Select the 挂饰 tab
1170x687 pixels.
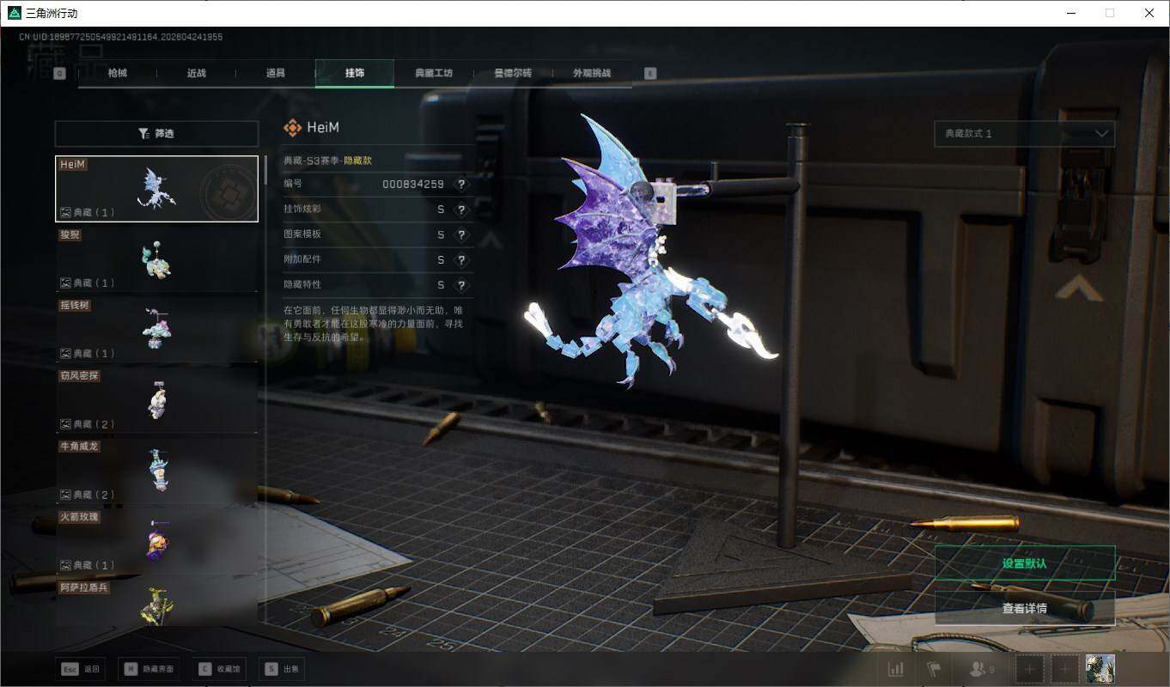coord(355,73)
